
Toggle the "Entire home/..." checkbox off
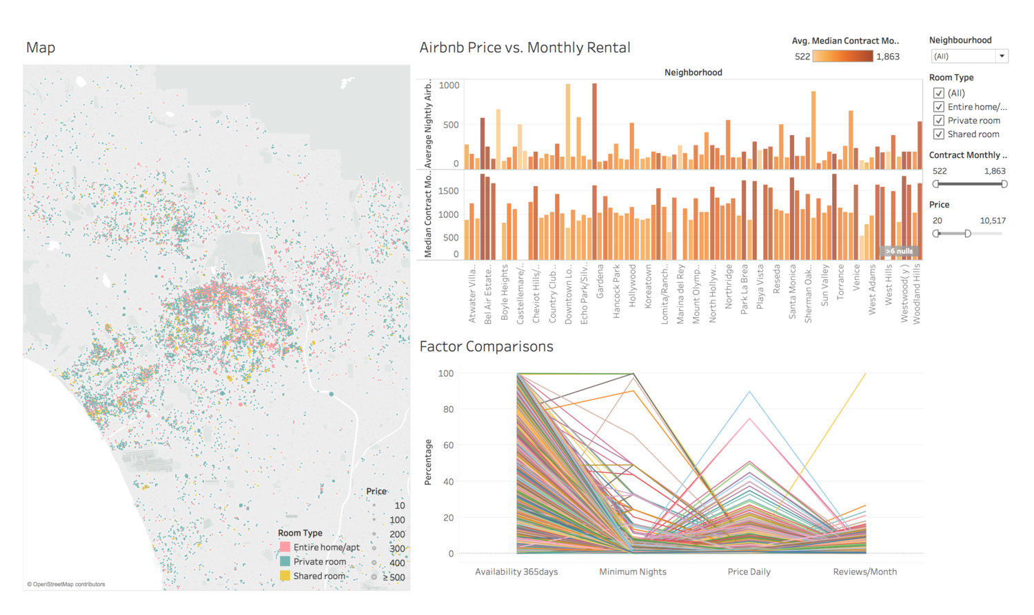(939, 106)
